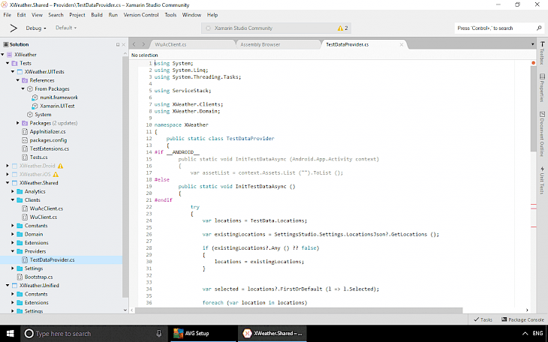Screen dimensions: 548x342
Task: Open the Document Outline side pad
Action: 542,133
